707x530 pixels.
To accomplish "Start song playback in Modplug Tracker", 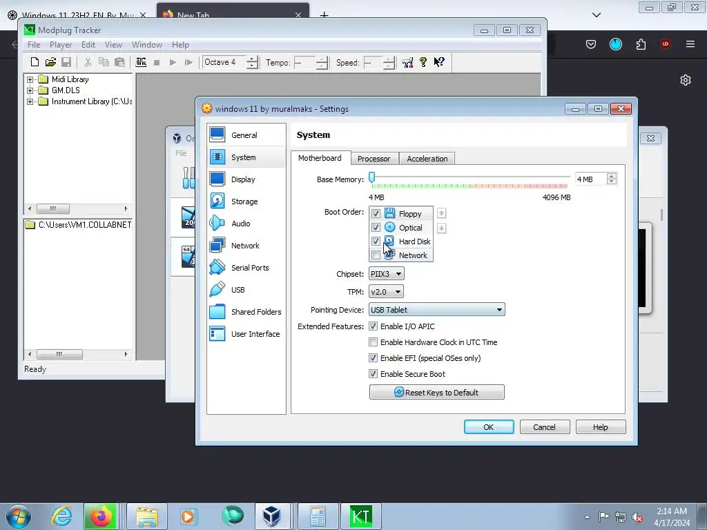I will coord(172,63).
